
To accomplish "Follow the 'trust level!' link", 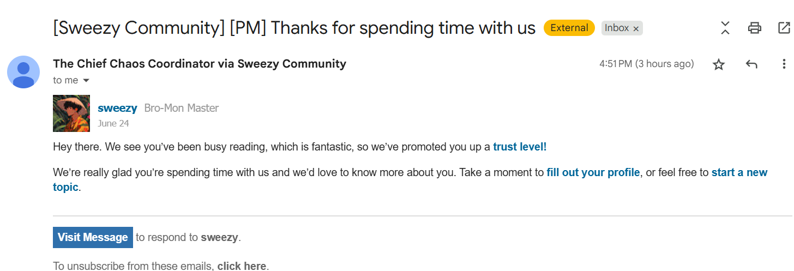I will pyautogui.click(x=520, y=147).
